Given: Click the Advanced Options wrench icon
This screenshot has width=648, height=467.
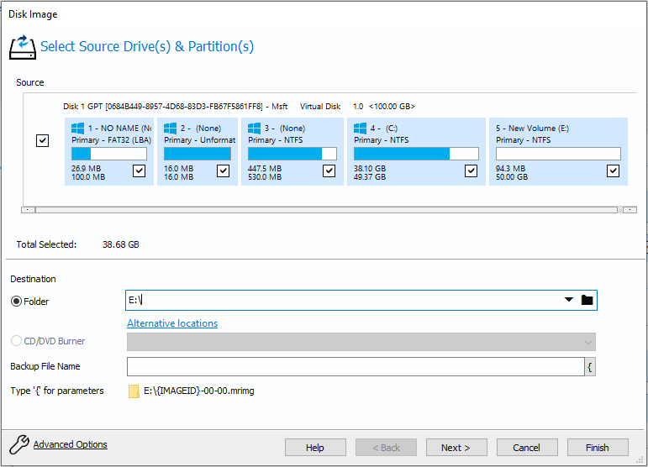Looking at the screenshot, I should pyautogui.click(x=18, y=445).
